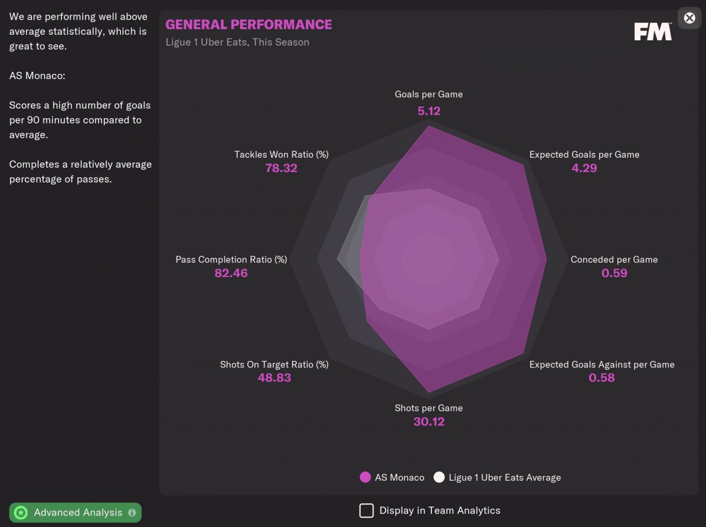Select Pass Completion Ratio value 82.46

point(231,273)
